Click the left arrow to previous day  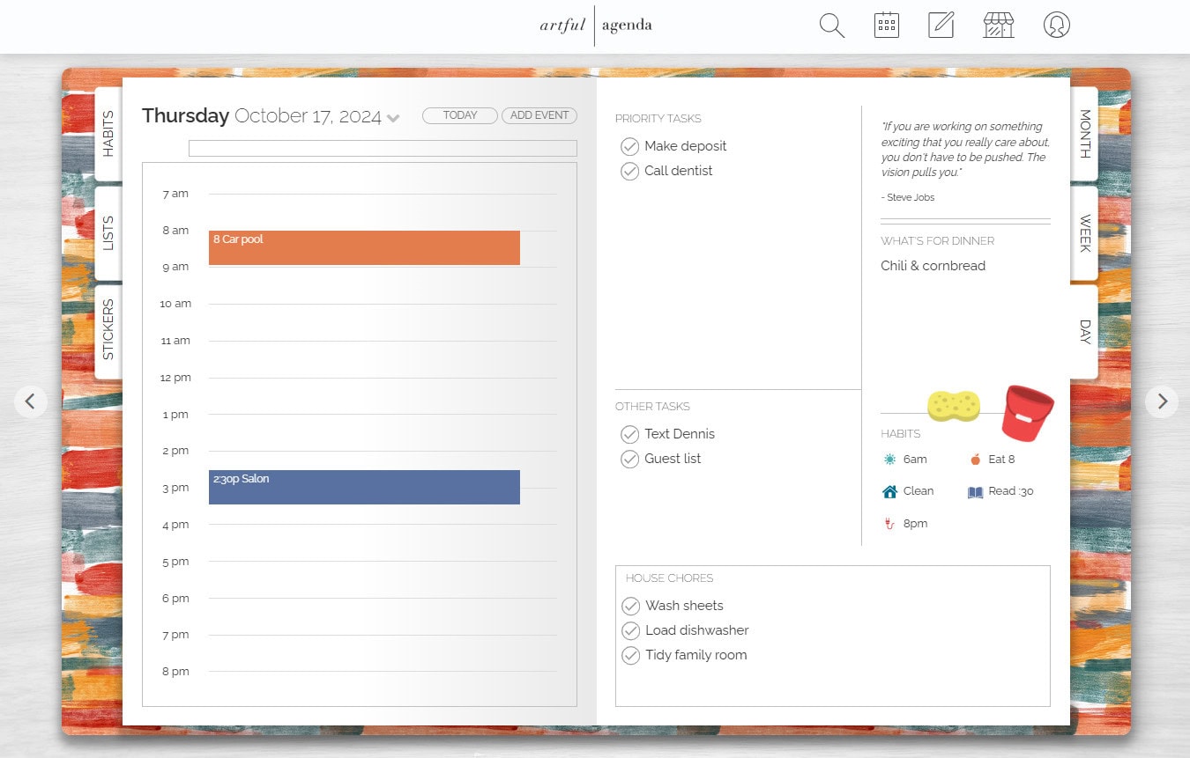point(31,401)
